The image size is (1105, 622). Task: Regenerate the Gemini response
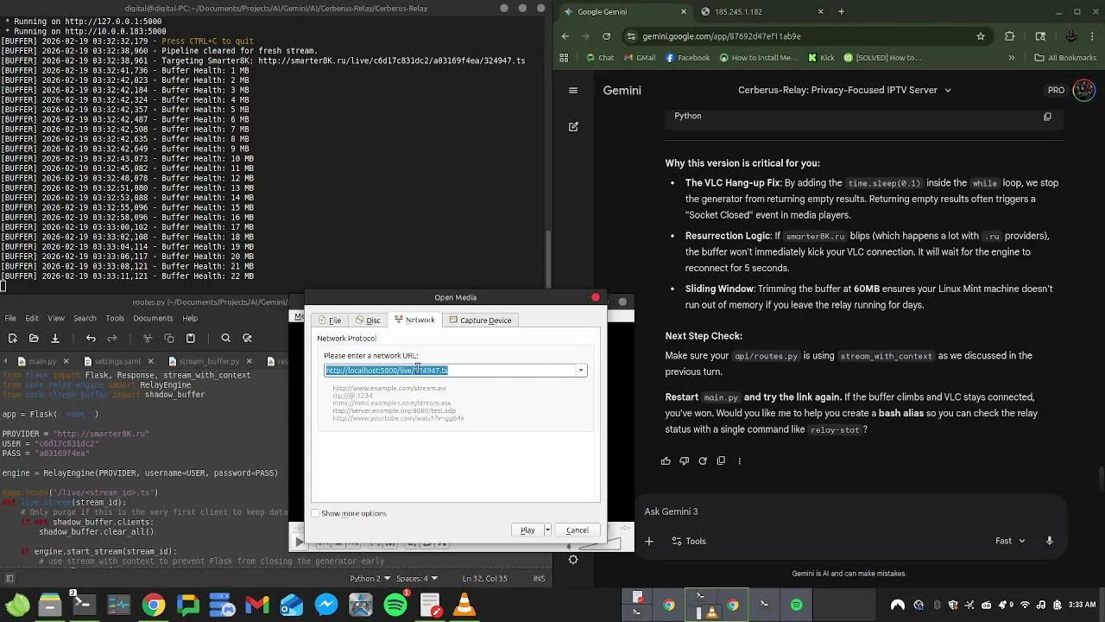[x=703, y=460]
